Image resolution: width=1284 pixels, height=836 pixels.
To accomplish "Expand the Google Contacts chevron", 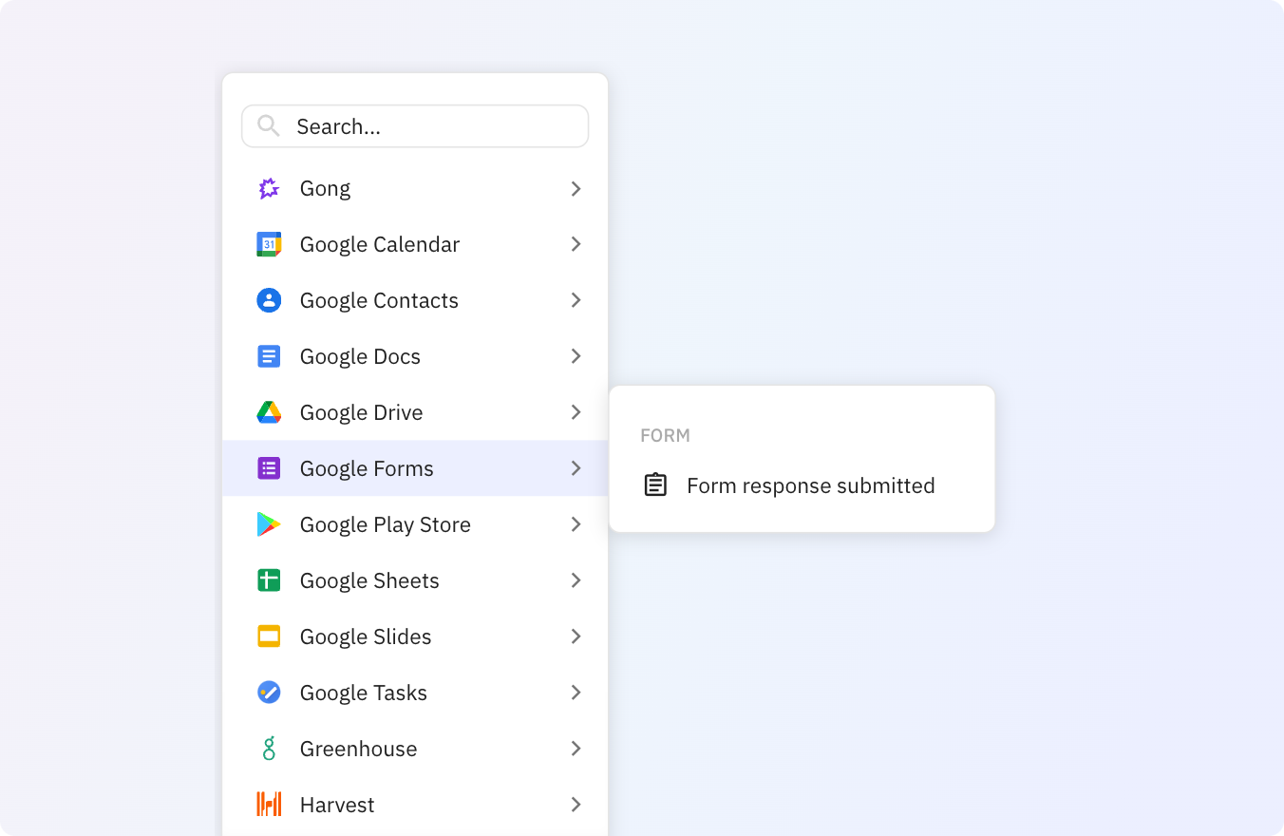I will 576,300.
